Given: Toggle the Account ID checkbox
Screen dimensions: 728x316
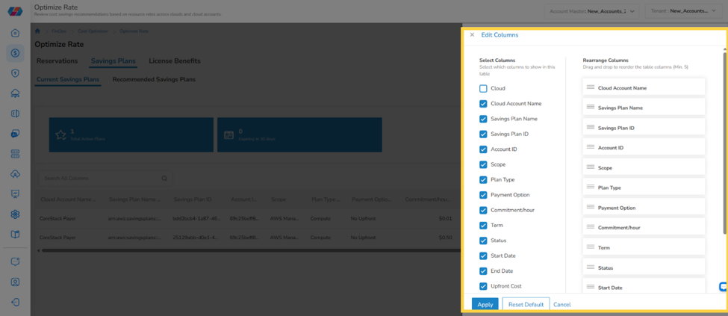Looking at the screenshot, I should pos(483,149).
